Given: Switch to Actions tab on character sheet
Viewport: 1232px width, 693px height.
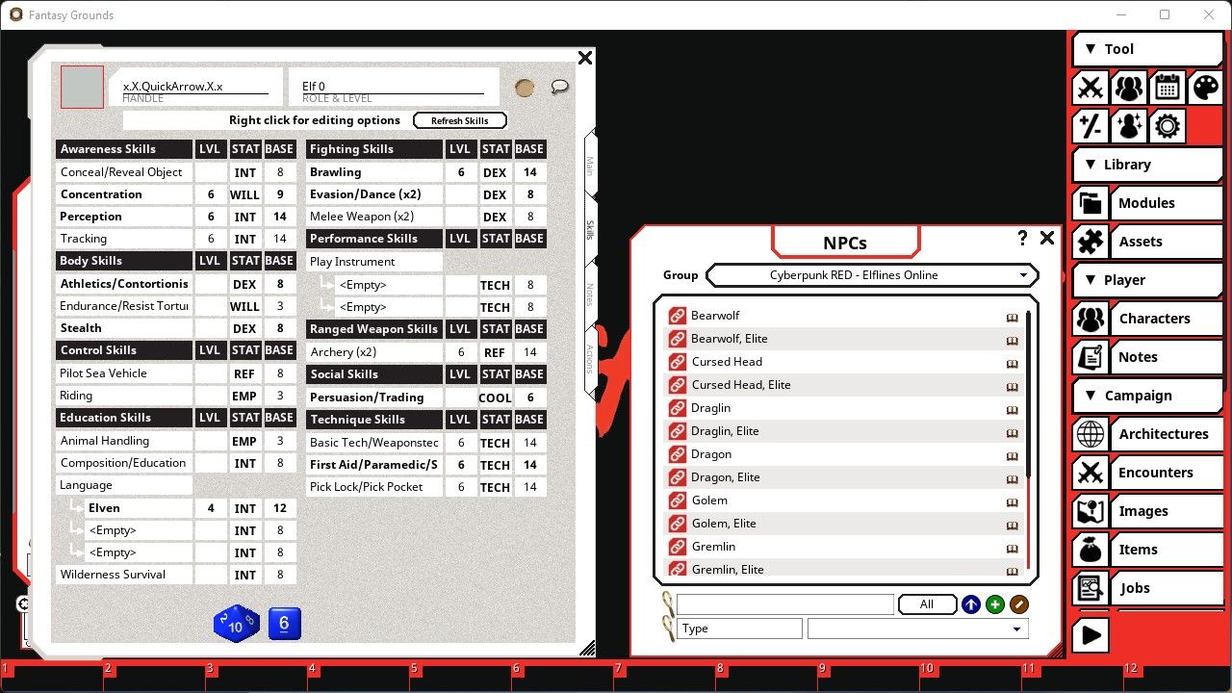Looking at the screenshot, I should [x=590, y=359].
